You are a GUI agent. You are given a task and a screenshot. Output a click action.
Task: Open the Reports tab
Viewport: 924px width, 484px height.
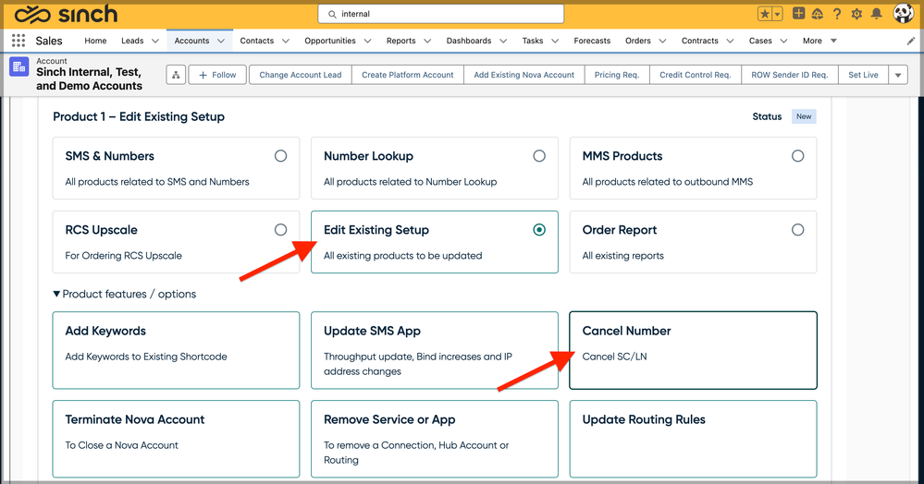[400, 41]
